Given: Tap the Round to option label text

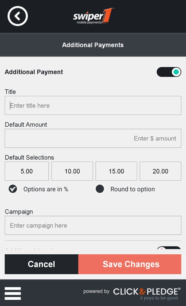Looking at the screenshot, I should (x=133, y=189).
